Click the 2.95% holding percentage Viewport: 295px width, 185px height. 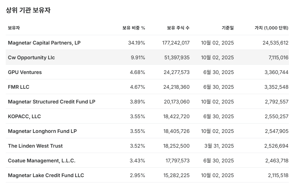coord(137,175)
